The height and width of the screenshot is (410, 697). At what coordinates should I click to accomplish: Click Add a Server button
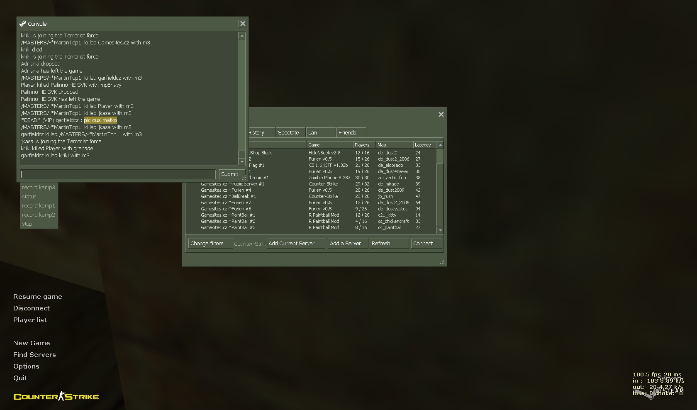tap(348, 244)
